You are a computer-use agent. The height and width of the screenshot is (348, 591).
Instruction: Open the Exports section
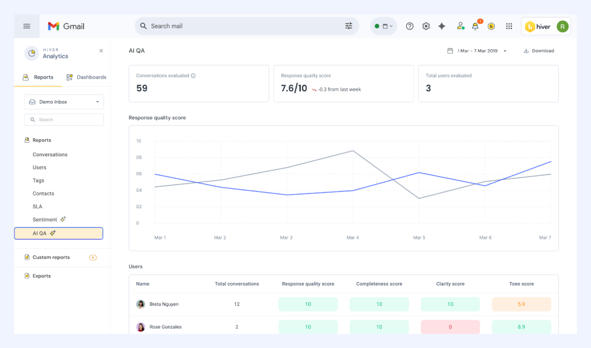click(42, 276)
